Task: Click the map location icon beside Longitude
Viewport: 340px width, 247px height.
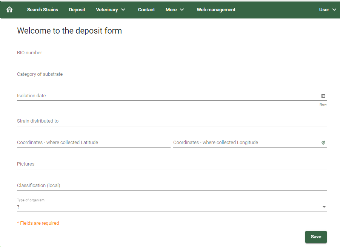Action: click(x=323, y=143)
